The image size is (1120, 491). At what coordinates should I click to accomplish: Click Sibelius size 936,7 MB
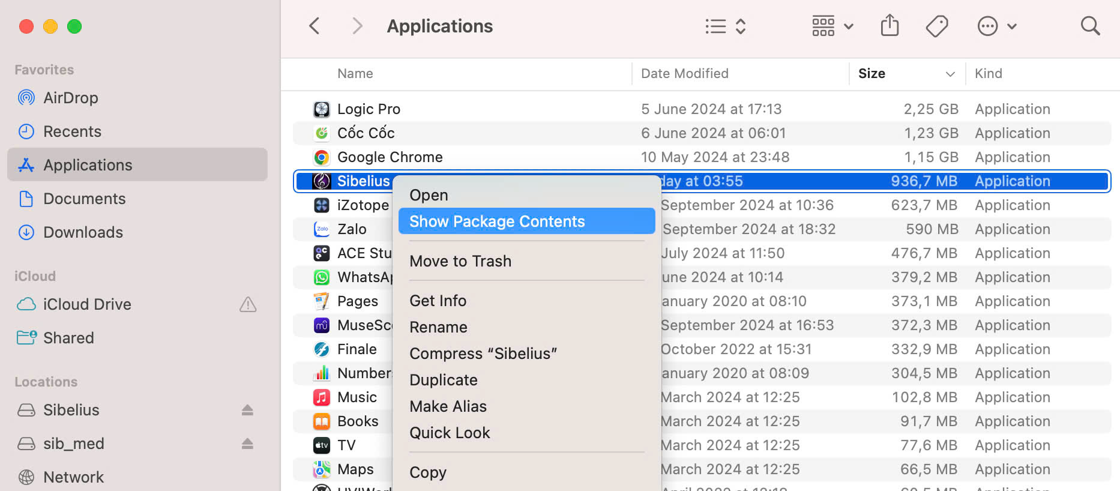924,181
